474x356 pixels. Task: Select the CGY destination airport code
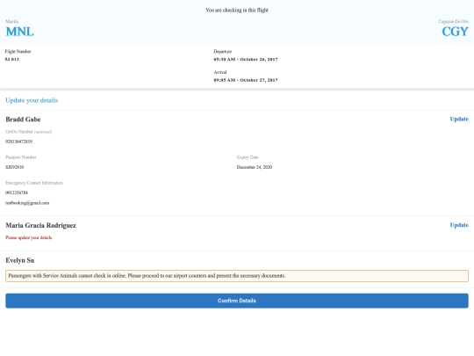pyautogui.click(x=455, y=32)
